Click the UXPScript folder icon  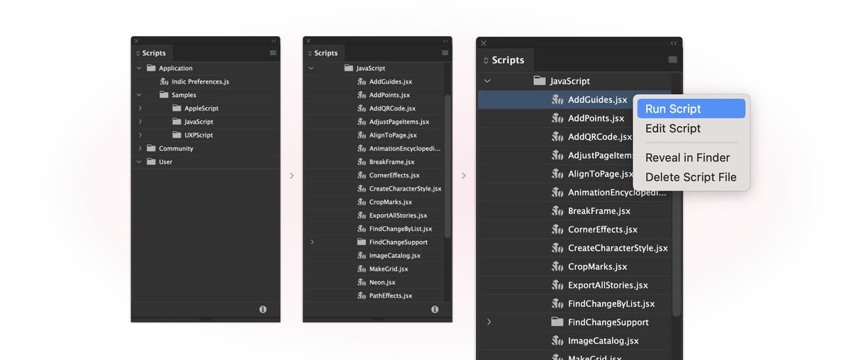177,135
